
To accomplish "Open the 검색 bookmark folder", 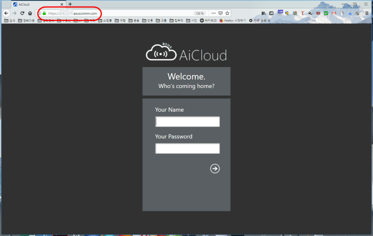I will (10, 20).
